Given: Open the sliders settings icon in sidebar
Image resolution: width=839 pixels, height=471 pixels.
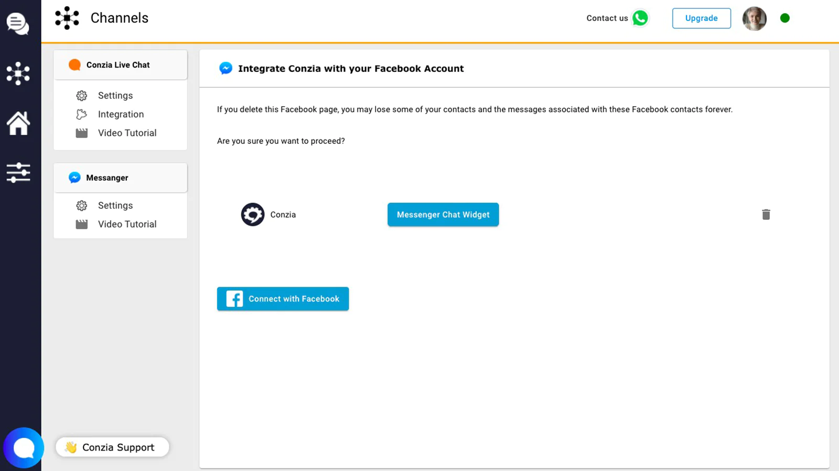Looking at the screenshot, I should tap(18, 172).
